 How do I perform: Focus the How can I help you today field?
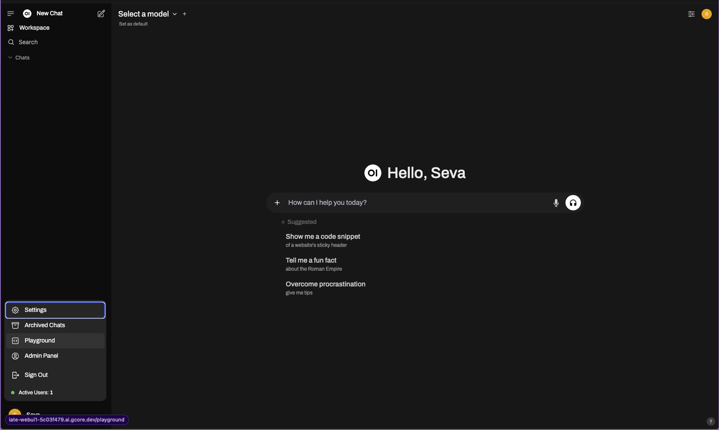(x=417, y=203)
